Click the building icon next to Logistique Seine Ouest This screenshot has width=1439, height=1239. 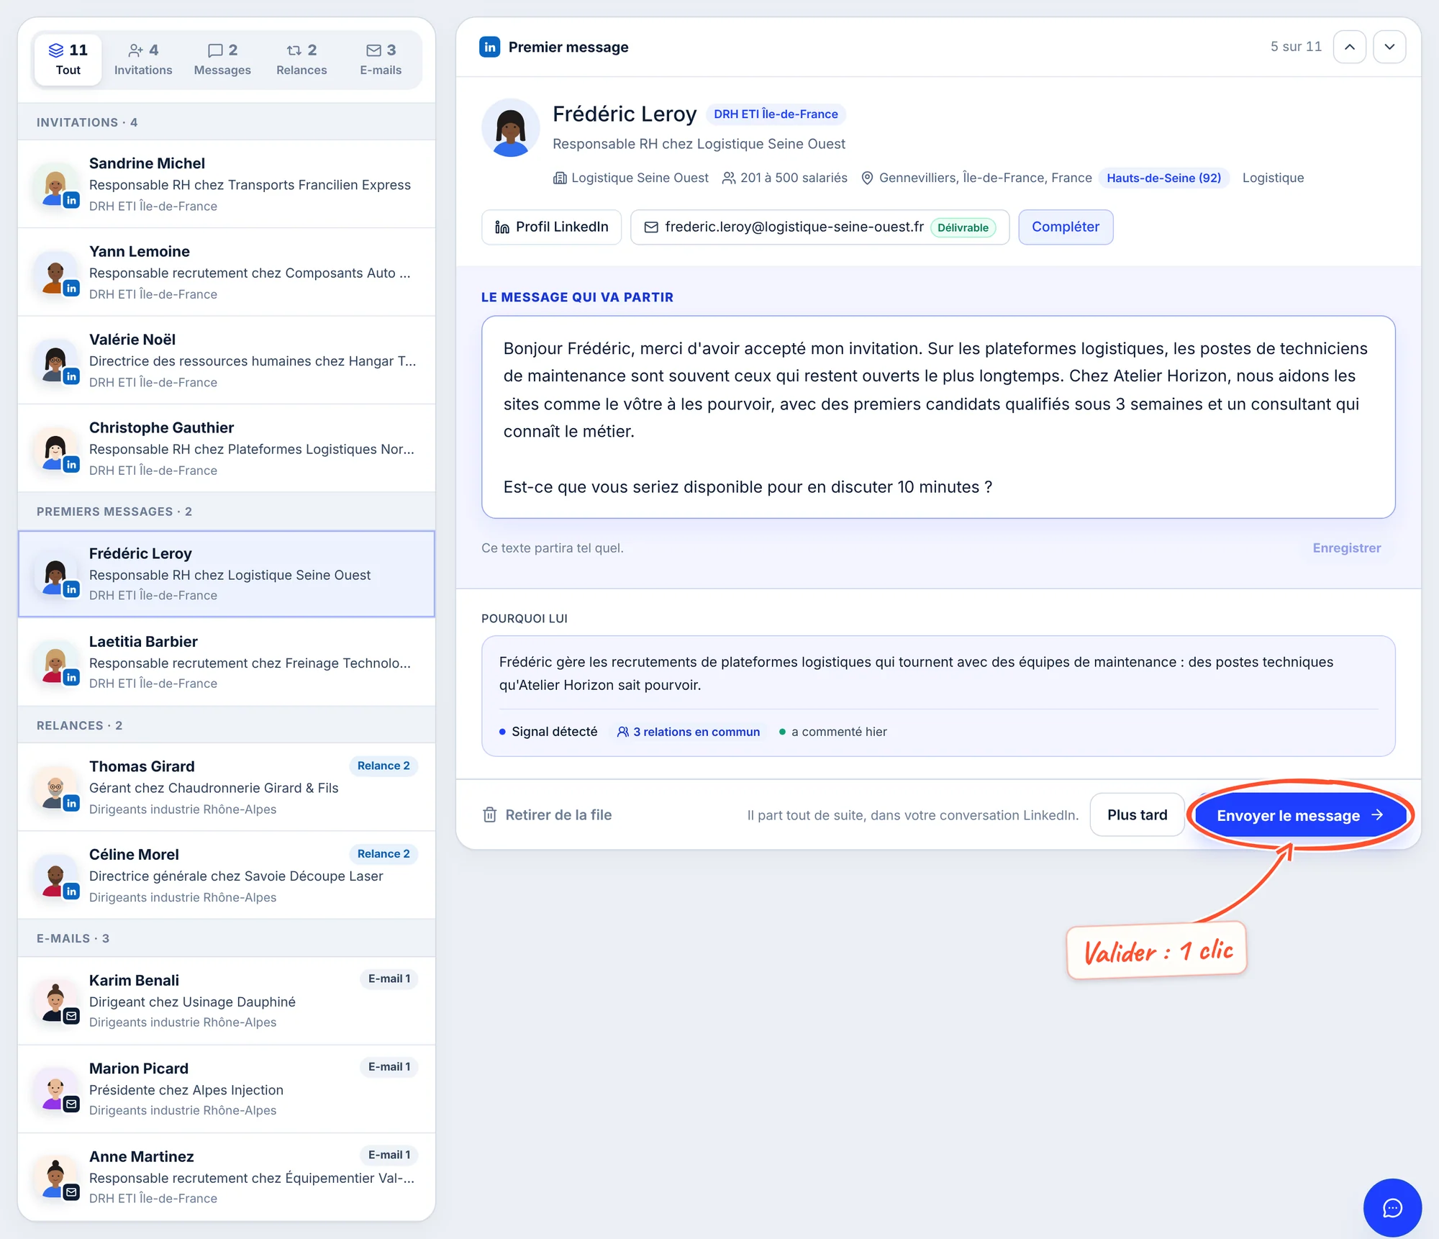(x=560, y=178)
